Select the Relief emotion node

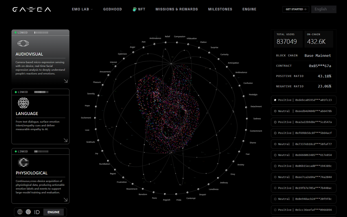pos(166,42)
